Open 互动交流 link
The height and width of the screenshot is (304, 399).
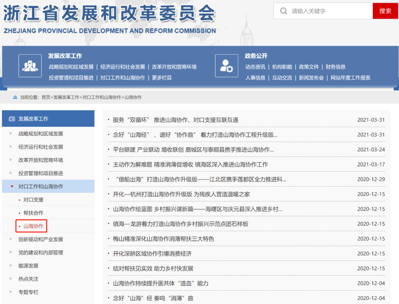pyautogui.click(x=282, y=78)
